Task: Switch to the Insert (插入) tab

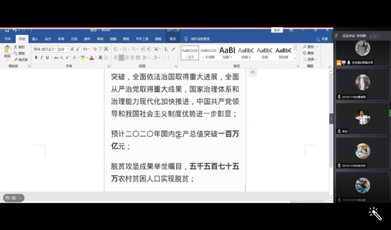Action: (x=35, y=39)
